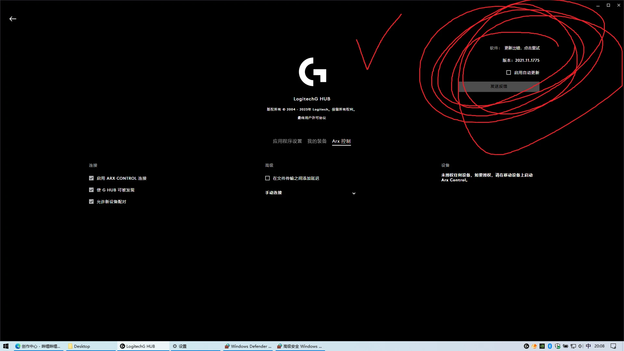The width and height of the screenshot is (624, 351).
Task: Click the 发送反馈 button
Action: [x=499, y=86]
